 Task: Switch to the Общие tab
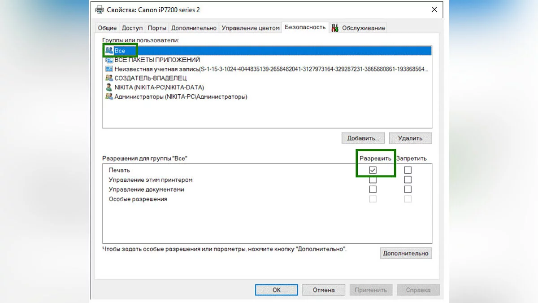point(108,28)
